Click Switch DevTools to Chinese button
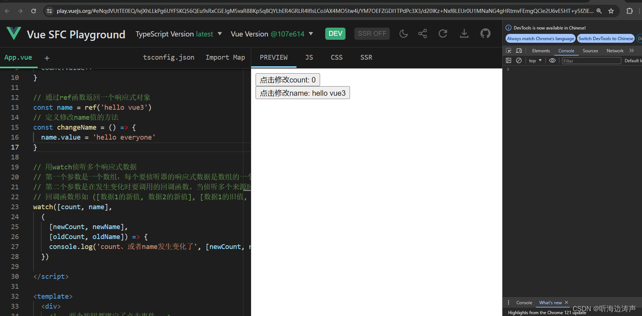Viewport: 642px width, 316px height. coord(606,39)
